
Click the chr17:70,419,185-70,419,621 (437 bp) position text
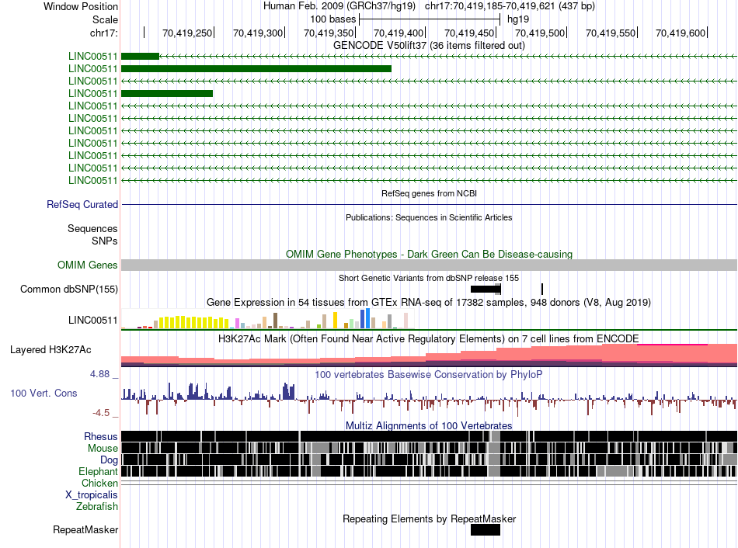[510, 6]
